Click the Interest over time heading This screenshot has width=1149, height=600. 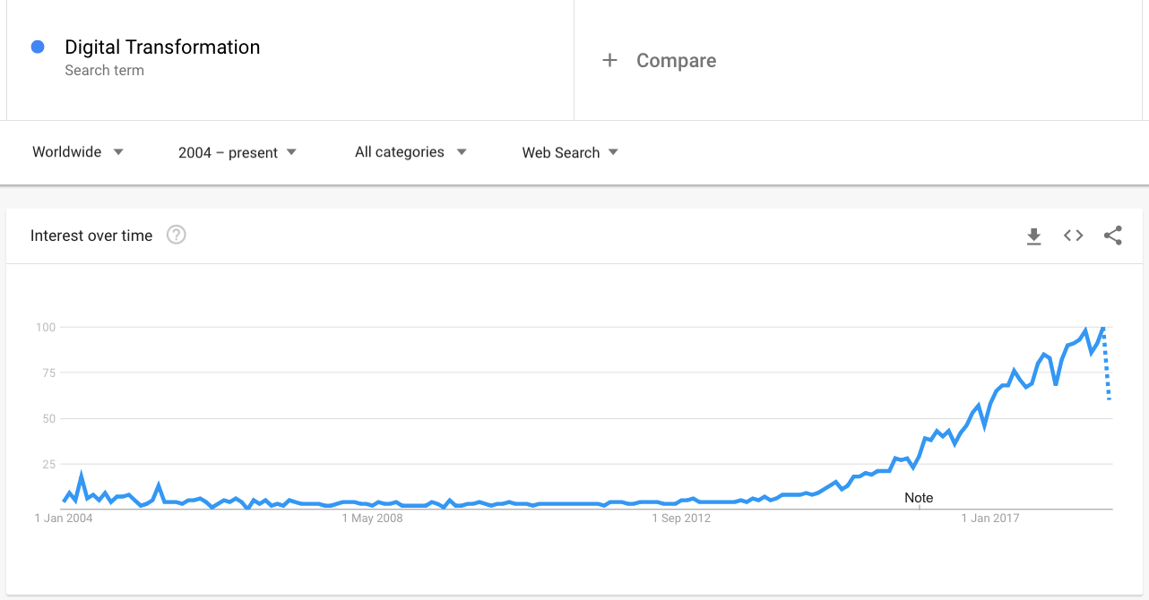click(x=91, y=236)
